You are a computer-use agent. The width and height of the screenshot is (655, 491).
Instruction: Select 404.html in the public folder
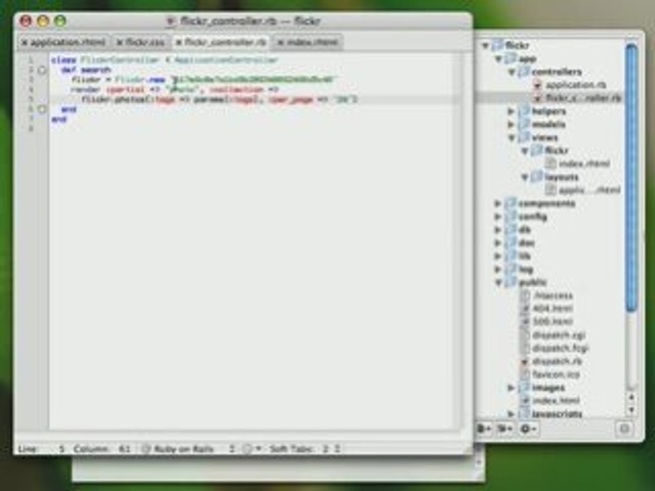(x=553, y=308)
